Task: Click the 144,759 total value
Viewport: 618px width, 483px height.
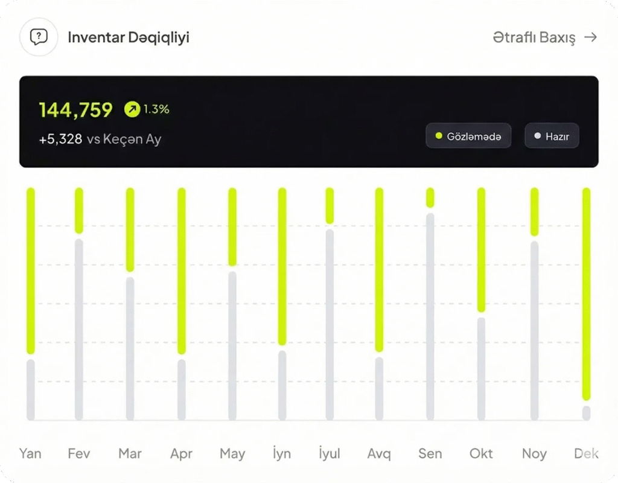Action: [75, 110]
